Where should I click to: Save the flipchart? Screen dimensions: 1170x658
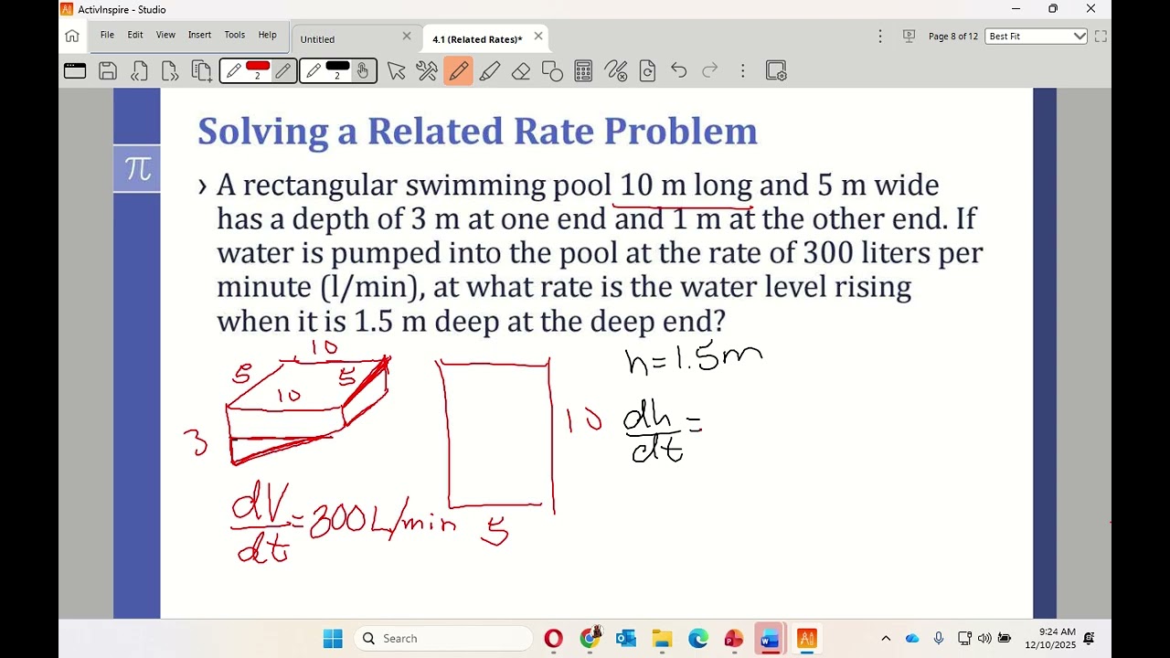[x=108, y=71]
